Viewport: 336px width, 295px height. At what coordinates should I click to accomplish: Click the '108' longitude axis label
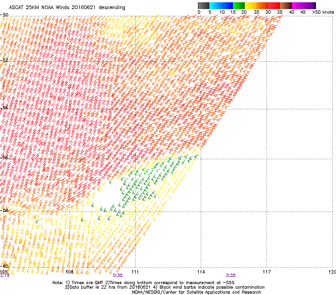coord(69,272)
